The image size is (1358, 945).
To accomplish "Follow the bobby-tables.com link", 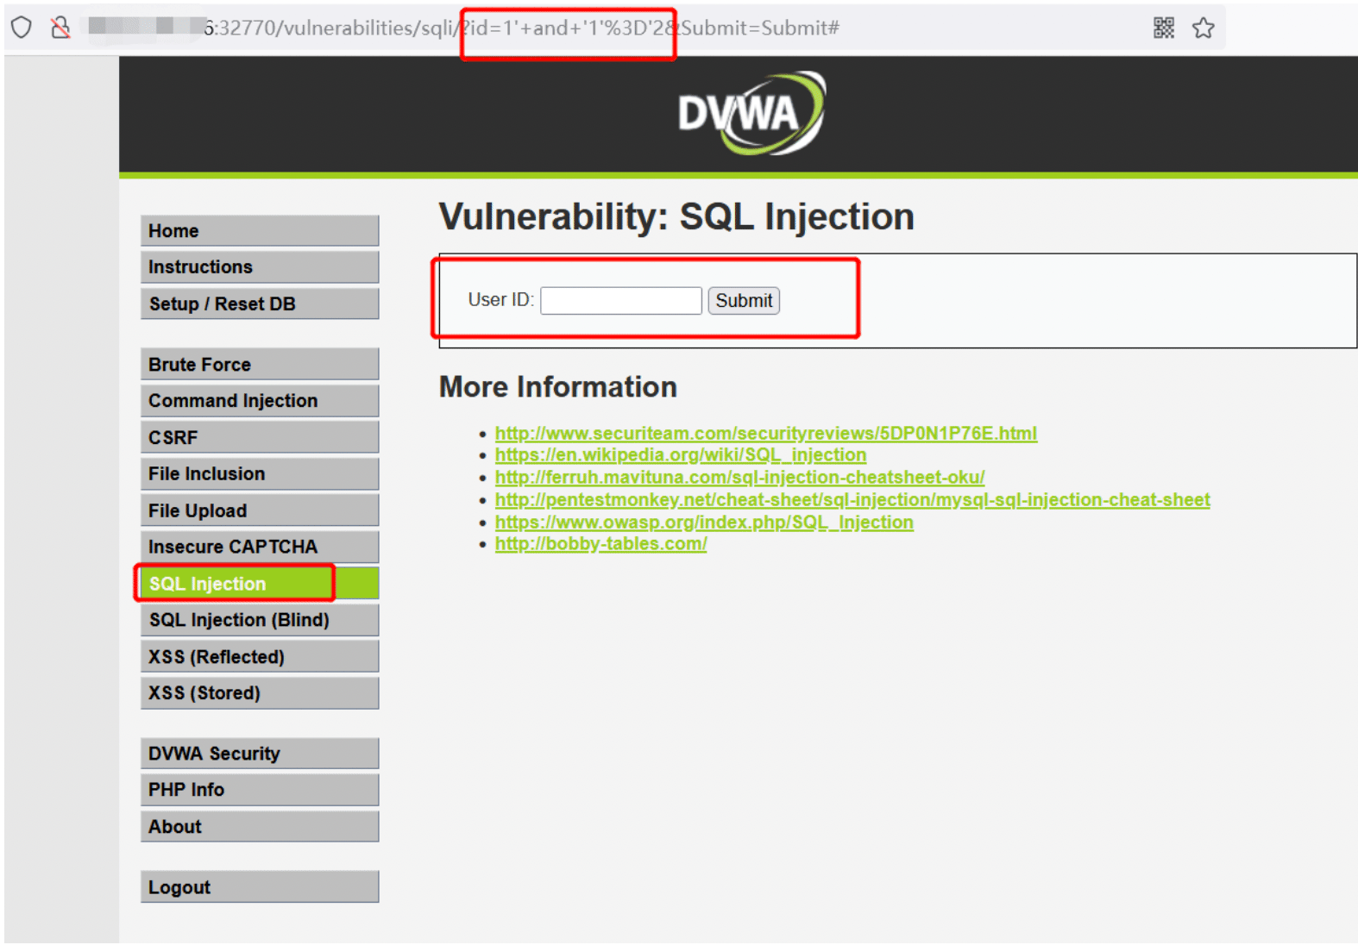I will pyautogui.click(x=601, y=544).
